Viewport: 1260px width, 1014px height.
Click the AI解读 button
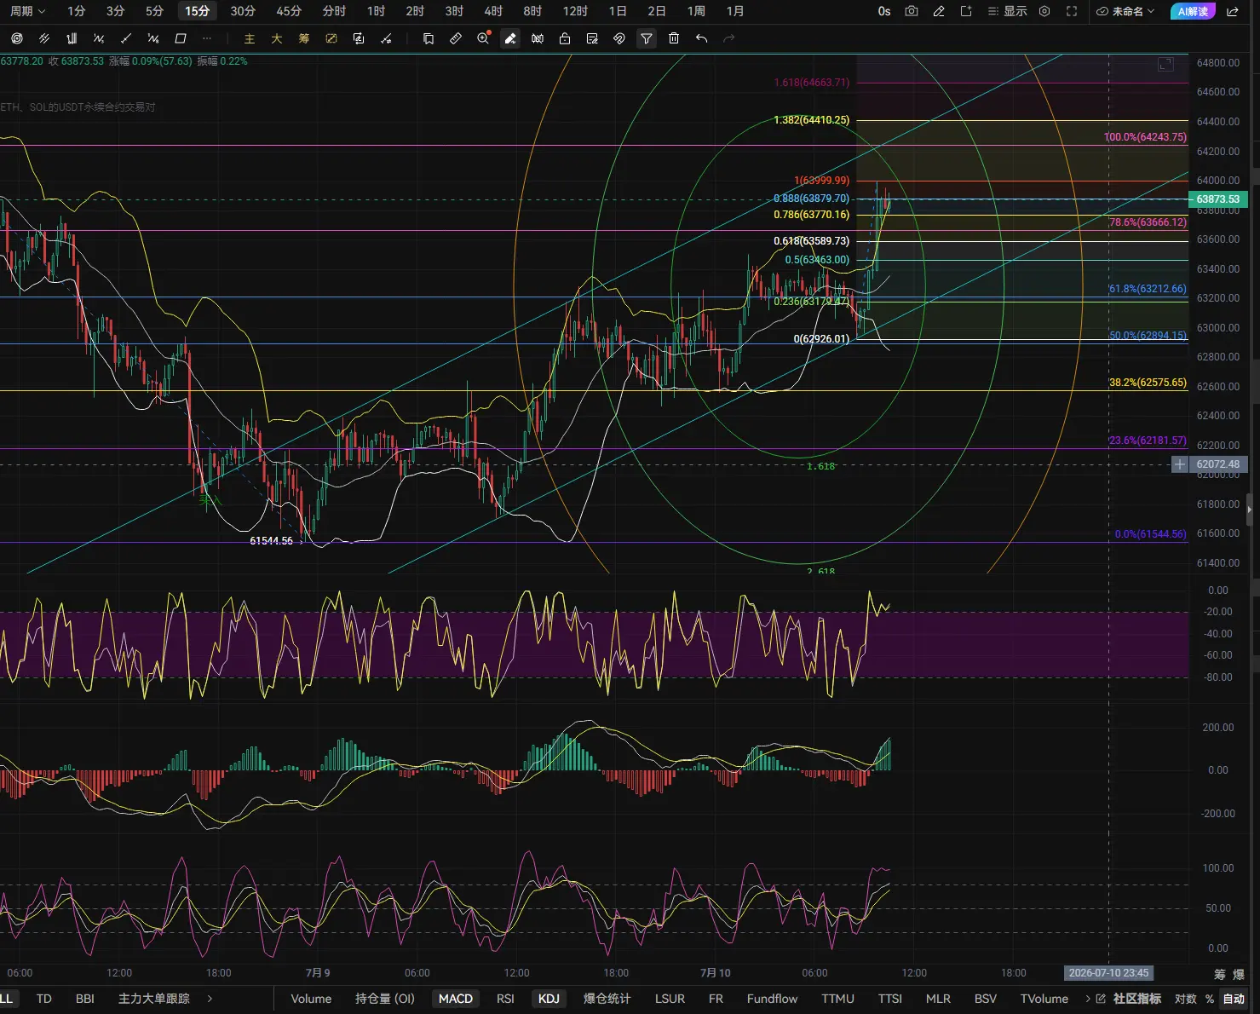click(x=1193, y=11)
